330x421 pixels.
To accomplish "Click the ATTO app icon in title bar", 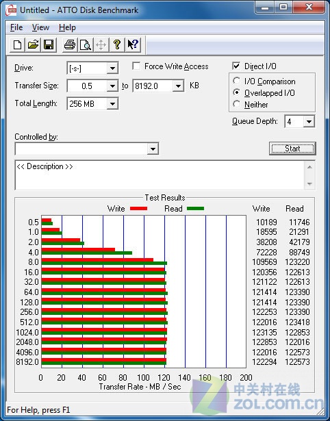I will coord(11,10).
